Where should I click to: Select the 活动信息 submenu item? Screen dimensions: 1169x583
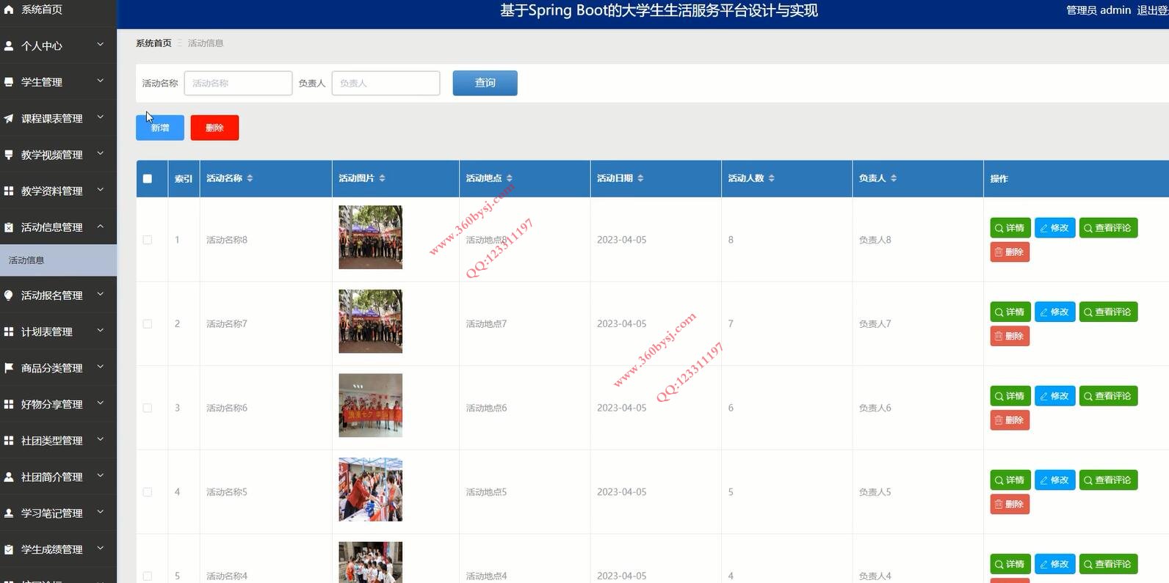[x=58, y=260]
